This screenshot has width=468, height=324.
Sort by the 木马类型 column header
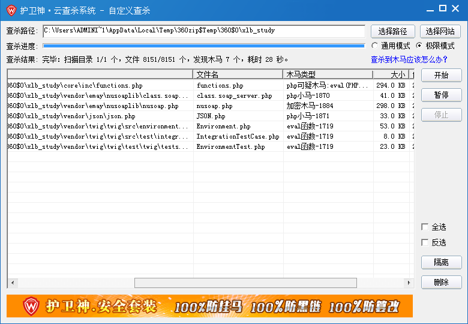328,74
